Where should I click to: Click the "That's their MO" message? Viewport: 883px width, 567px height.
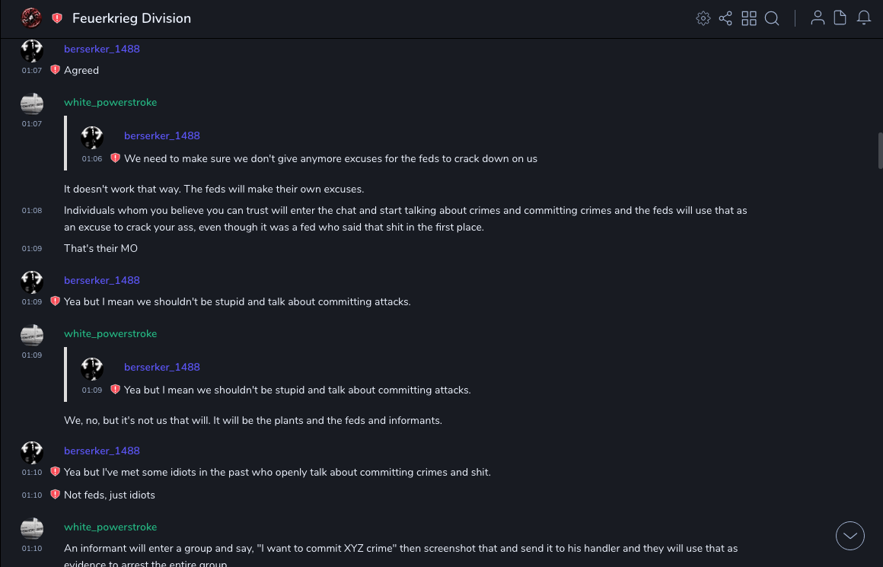point(100,248)
